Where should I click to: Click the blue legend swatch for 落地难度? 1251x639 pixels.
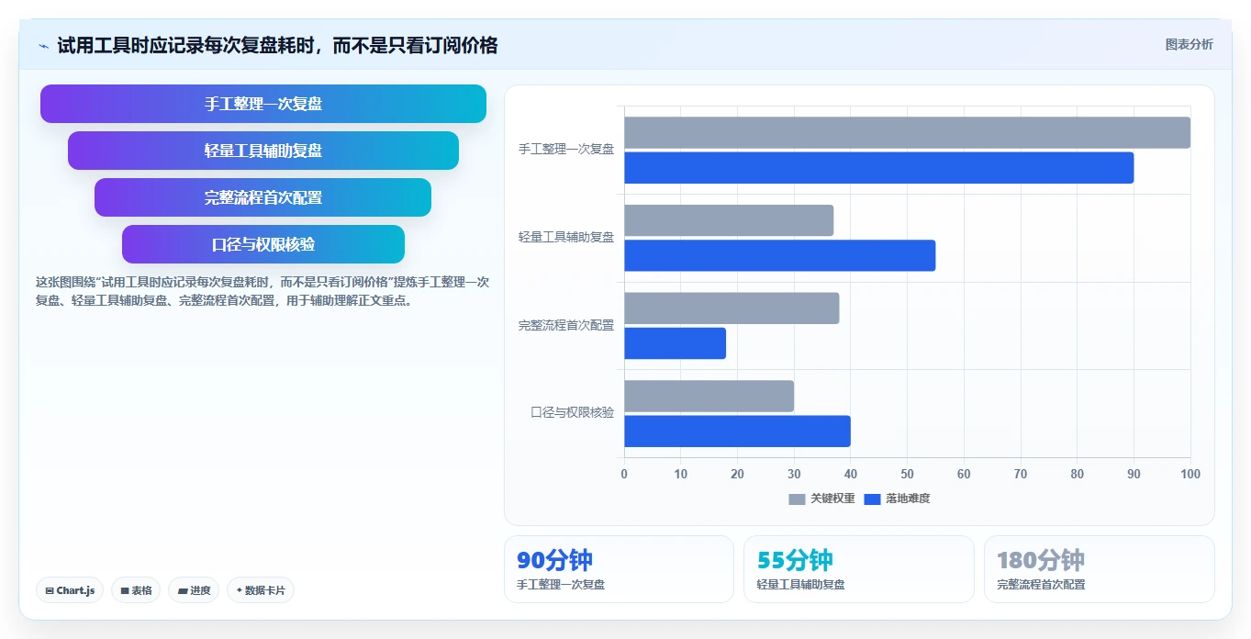click(x=872, y=499)
